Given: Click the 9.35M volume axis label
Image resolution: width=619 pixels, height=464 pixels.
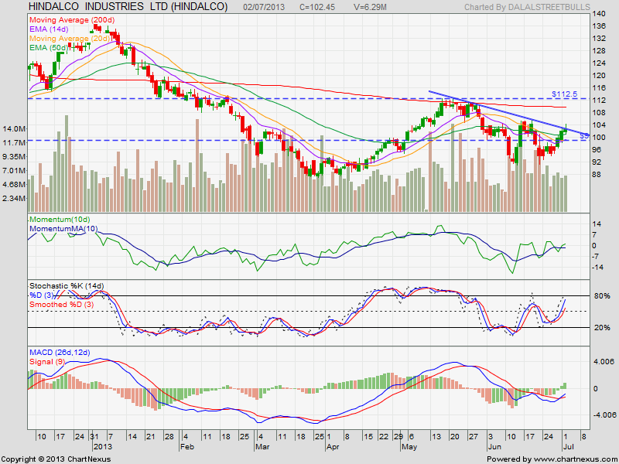Looking at the screenshot, I should pos(14,156).
